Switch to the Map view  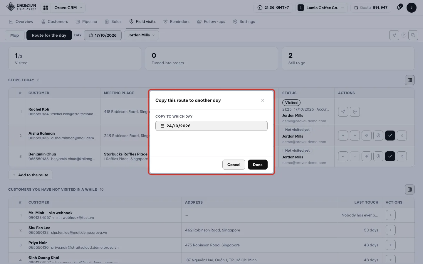14,35
